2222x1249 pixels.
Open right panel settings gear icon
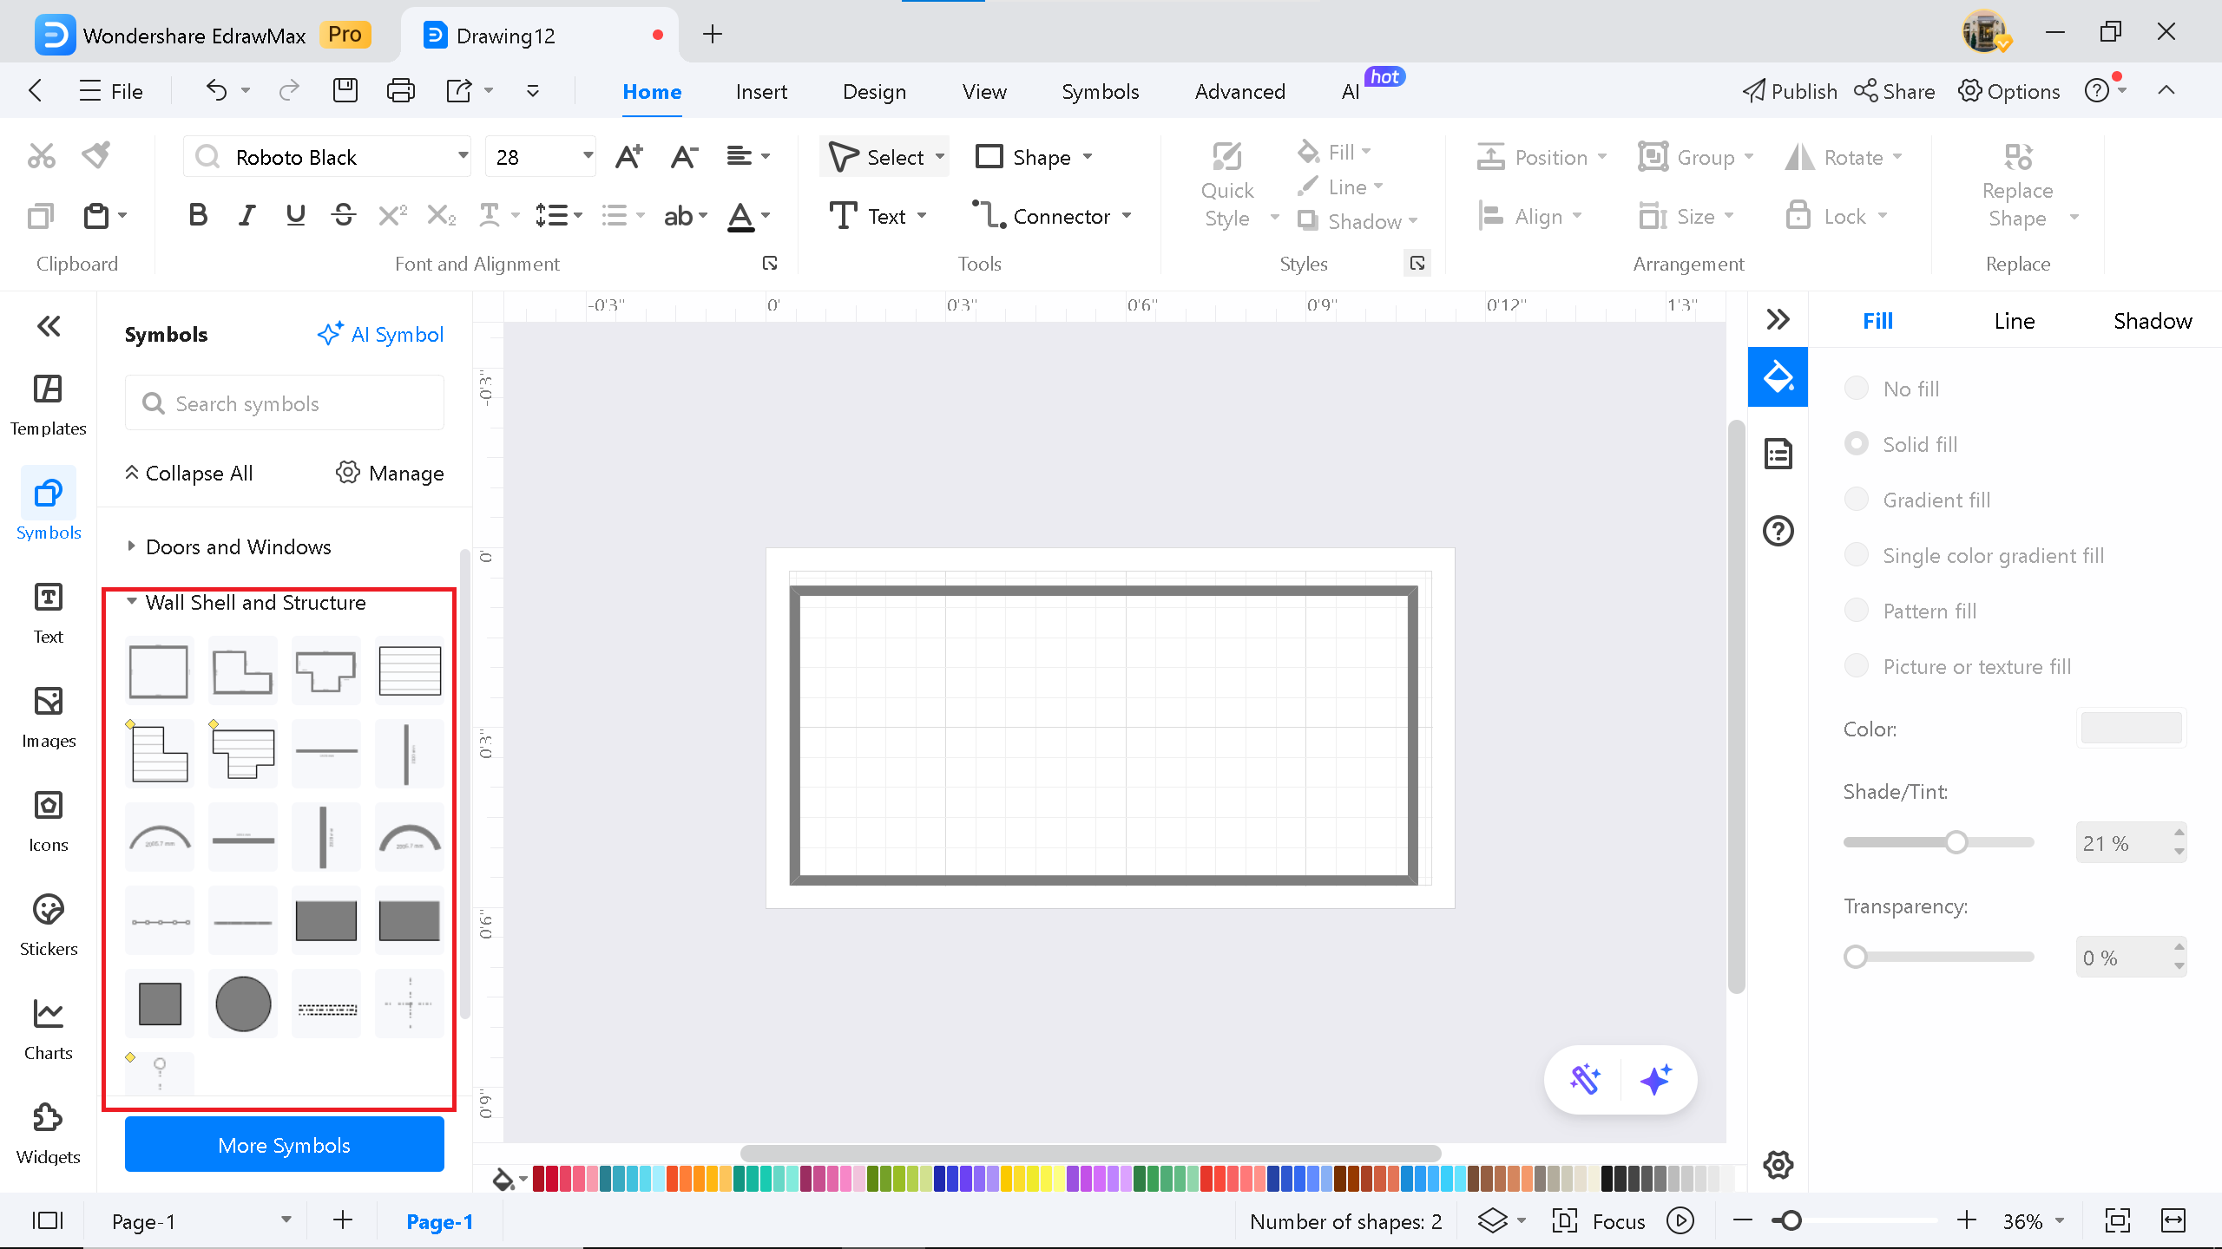coord(1778,1165)
